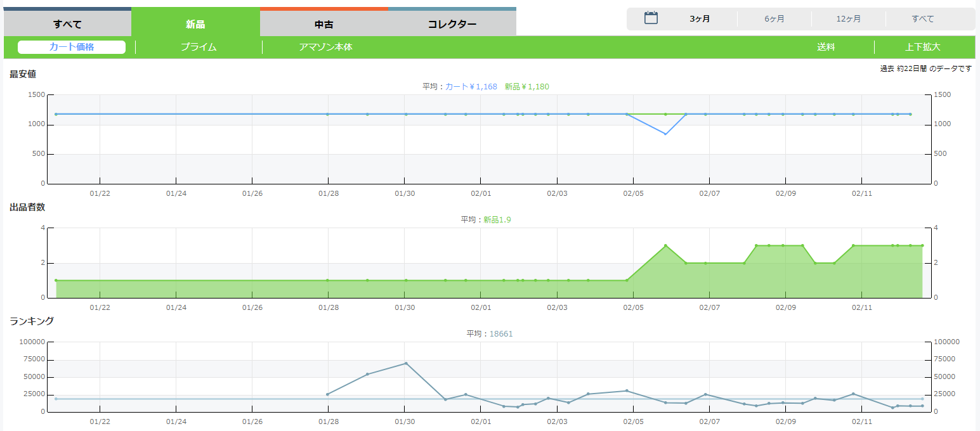
Task: Toggle the プライム price filter
Action: click(x=199, y=47)
